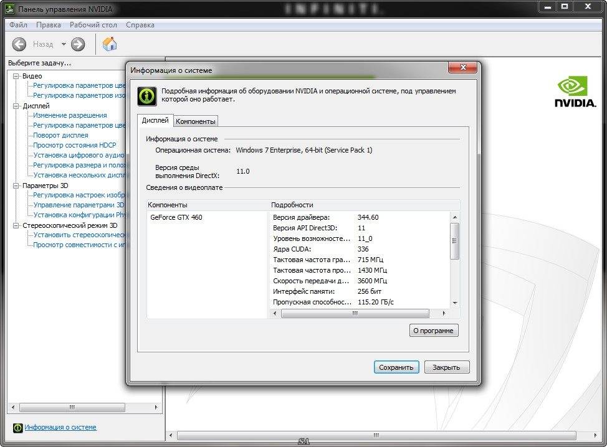This screenshot has height=447, width=607.
Task: Click the Сохранить button
Action: pos(396,367)
